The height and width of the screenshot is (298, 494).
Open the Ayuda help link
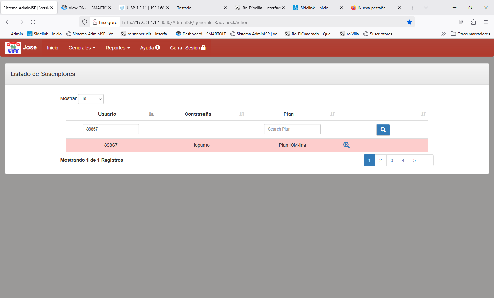150,48
